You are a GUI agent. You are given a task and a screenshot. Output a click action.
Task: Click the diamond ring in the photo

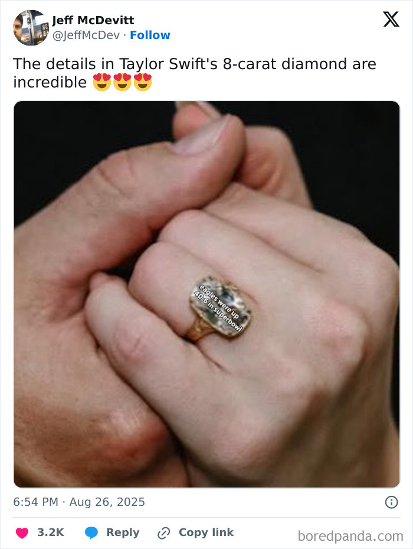(x=220, y=307)
